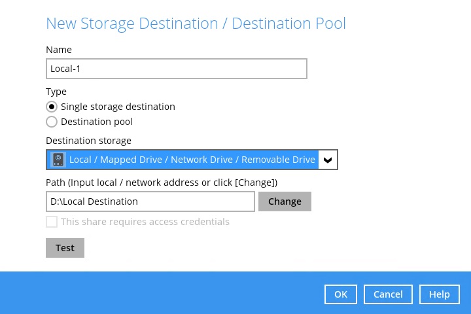Viewport: 471px width, 314px height.
Task: Open Destination storage dropdown arrow
Action: pos(328,160)
